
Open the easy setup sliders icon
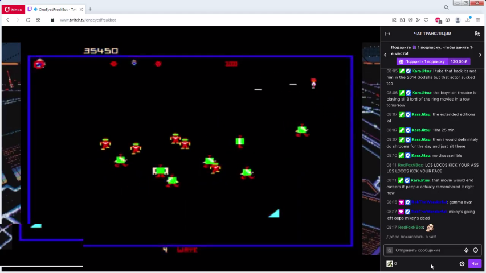[x=478, y=20]
